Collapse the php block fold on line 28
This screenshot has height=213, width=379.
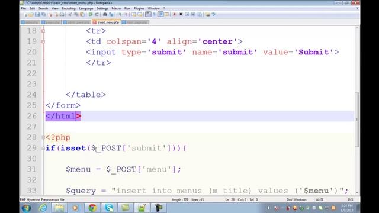click(43, 137)
